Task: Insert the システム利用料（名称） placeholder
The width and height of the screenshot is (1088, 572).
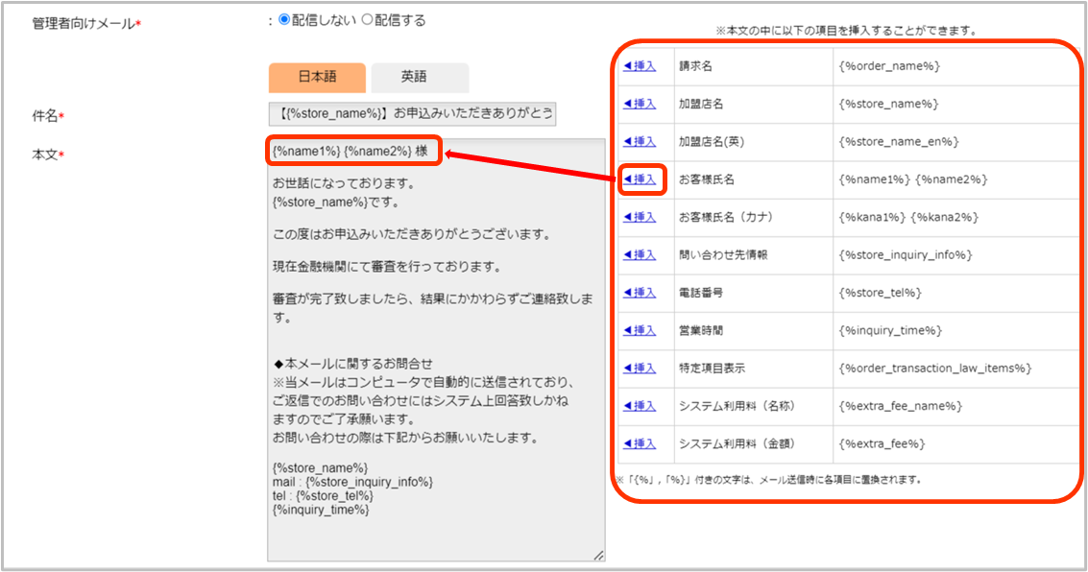Action: tap(640, 406)
